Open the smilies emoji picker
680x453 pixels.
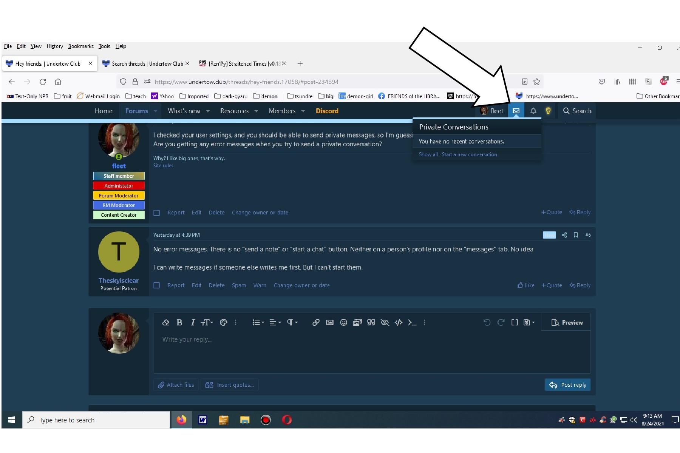(x=343, y=322)
